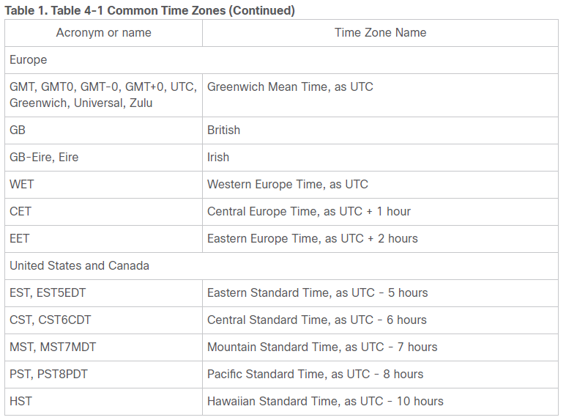Click the "United States and Canada" section row
This screenshot has width=566, height=420.
click(79, 265)
